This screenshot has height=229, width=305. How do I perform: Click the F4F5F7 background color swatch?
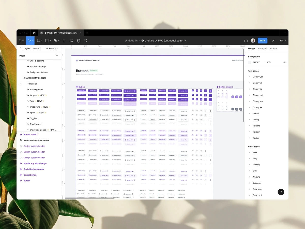pos(249,62)
